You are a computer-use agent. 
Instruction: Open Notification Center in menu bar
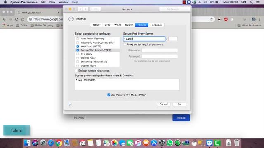tap(258, 2)
